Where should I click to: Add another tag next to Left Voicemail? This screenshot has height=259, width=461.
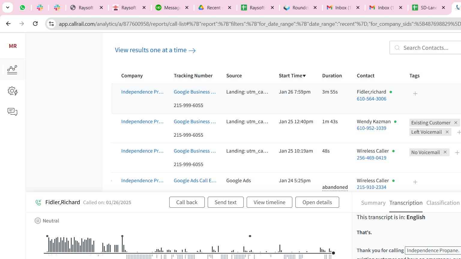click(458, 132)
